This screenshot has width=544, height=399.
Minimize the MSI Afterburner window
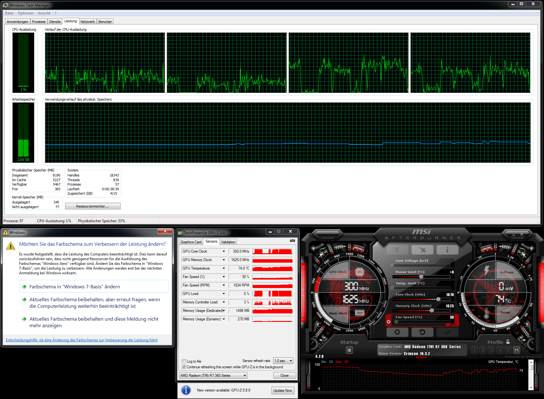[x=513, y=234]
